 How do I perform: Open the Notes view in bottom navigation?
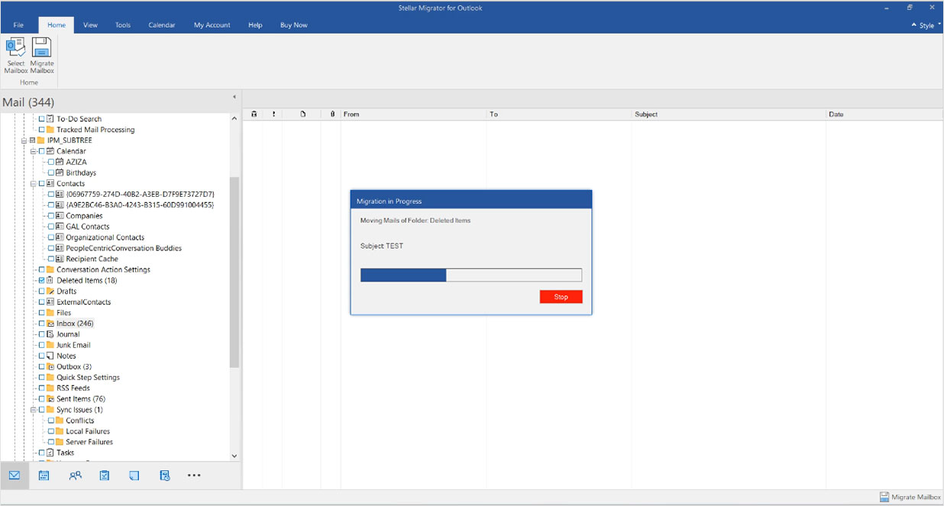point(134,475)
